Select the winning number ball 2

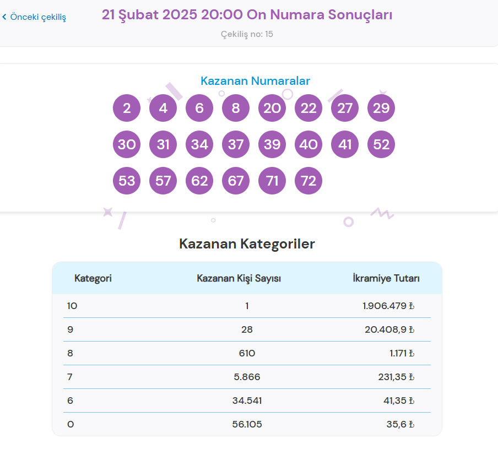pos(126,108)
